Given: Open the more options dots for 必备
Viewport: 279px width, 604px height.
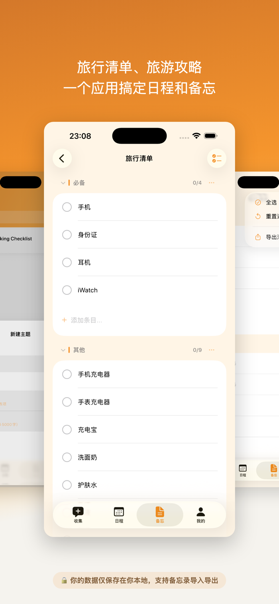Looking at the screenshot, I should click(x=212, y=183).
